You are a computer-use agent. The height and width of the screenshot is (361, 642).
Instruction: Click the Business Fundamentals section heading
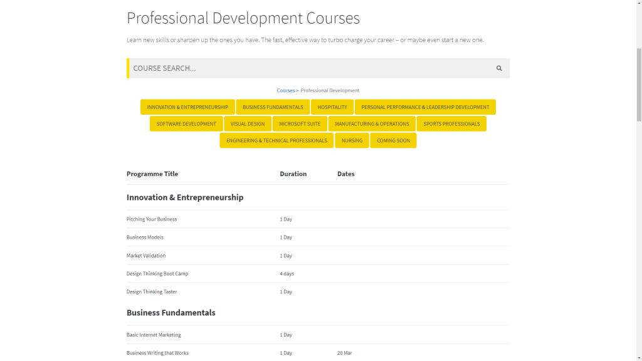point(171,313)
